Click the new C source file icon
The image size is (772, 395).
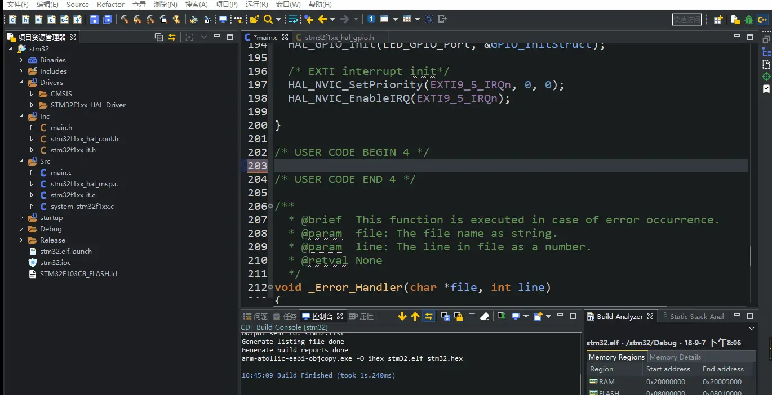[x=12, y=19]
